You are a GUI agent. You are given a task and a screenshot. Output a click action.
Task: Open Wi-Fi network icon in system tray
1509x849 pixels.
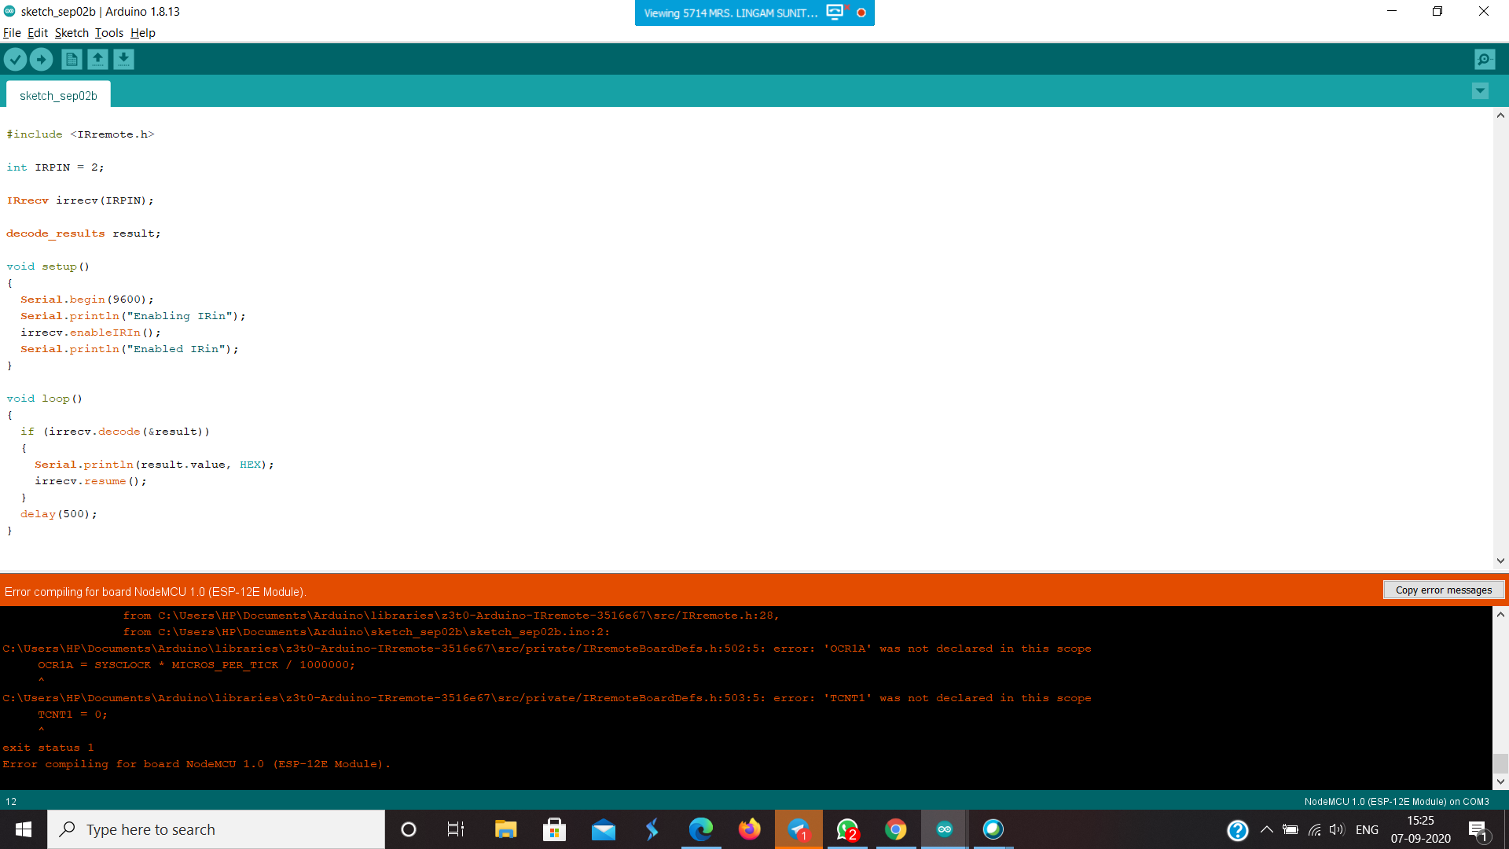pos(1314,829)
